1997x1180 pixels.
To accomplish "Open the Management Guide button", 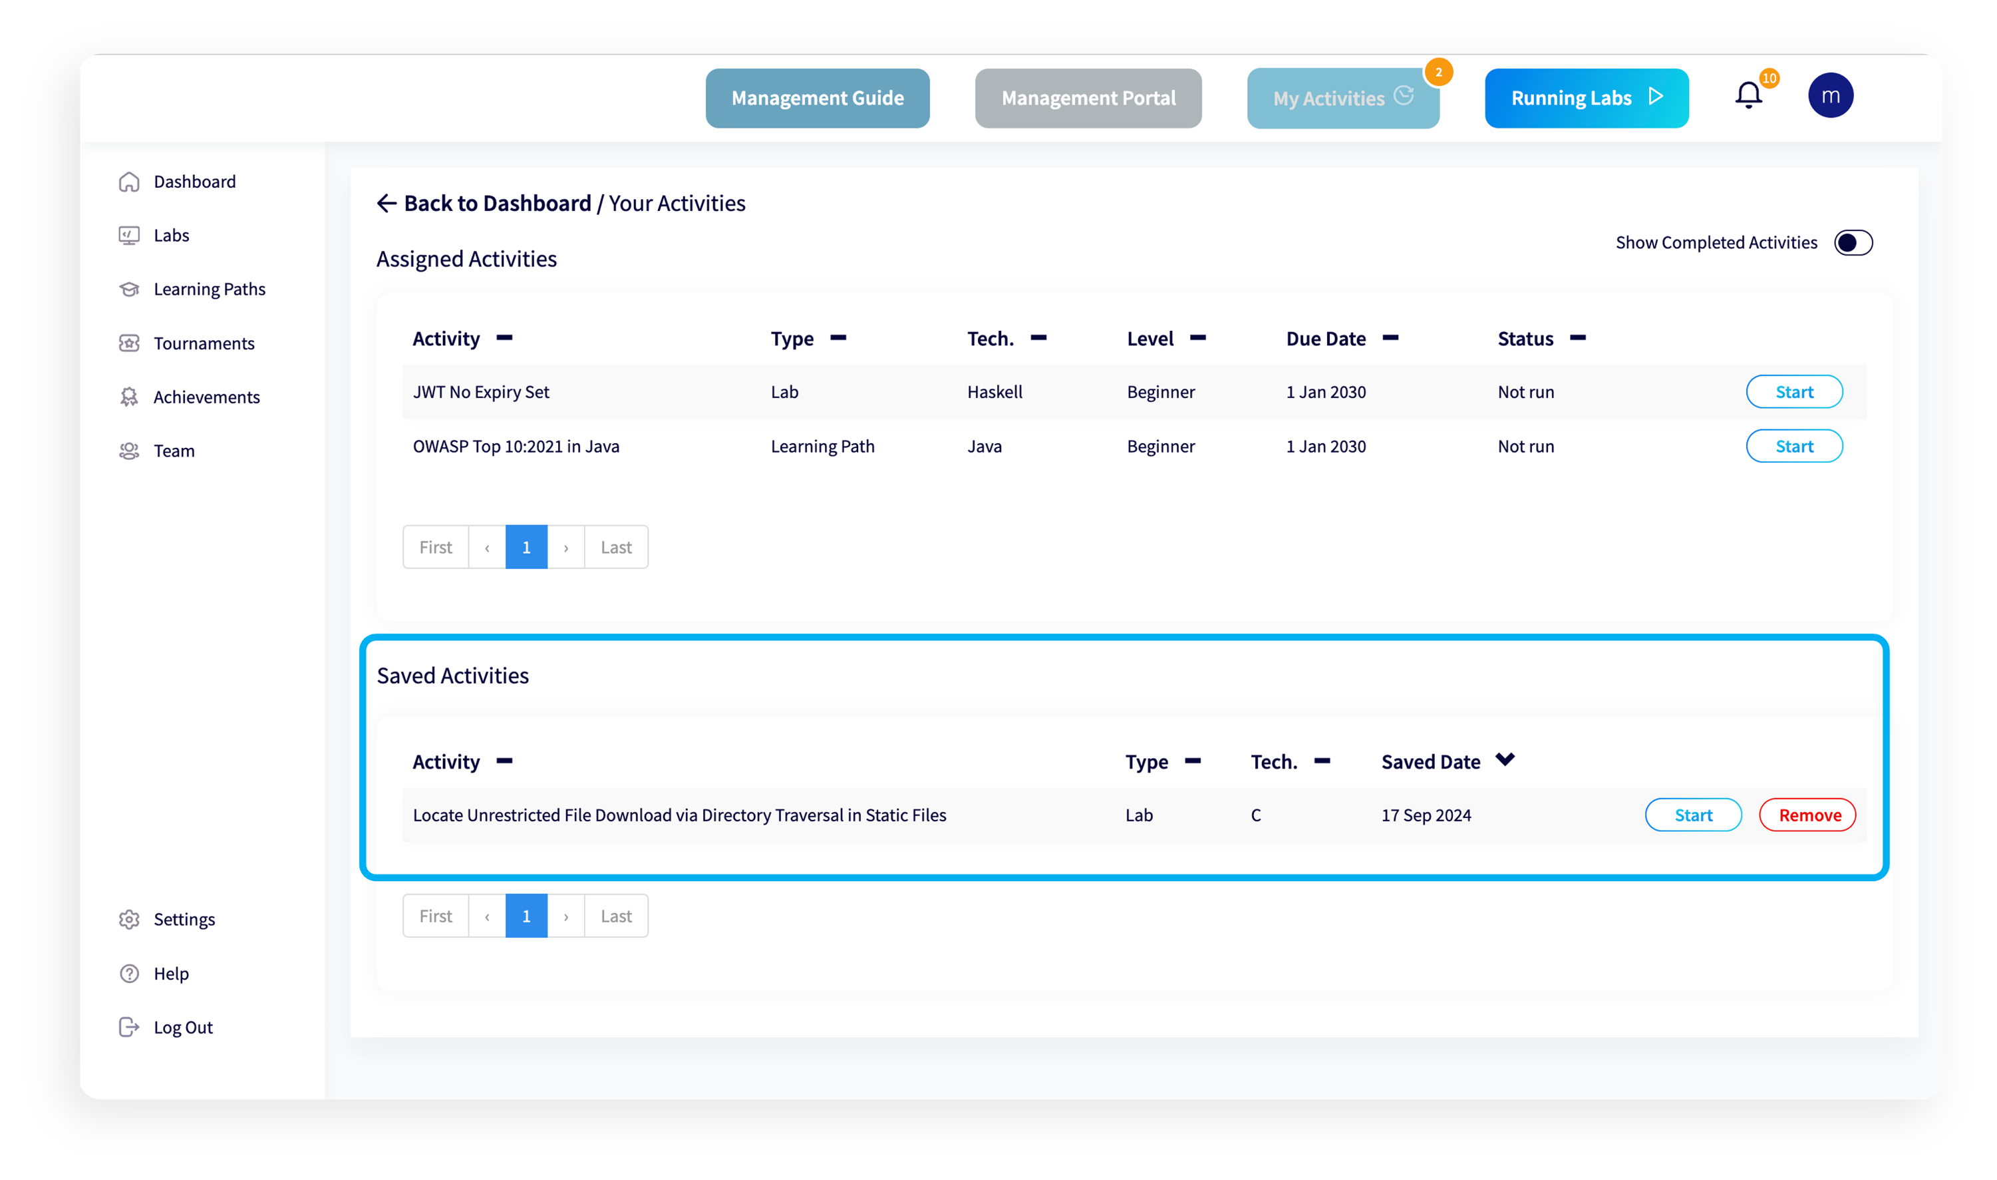I will (818, 98).
